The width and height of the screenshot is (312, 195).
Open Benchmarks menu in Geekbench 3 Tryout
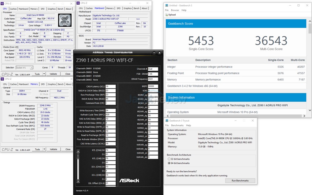click(178, 125)
